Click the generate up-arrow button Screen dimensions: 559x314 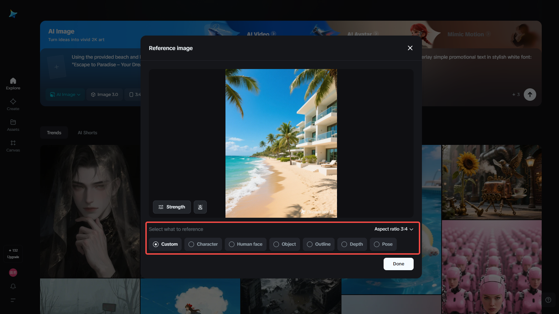[530, 95]
